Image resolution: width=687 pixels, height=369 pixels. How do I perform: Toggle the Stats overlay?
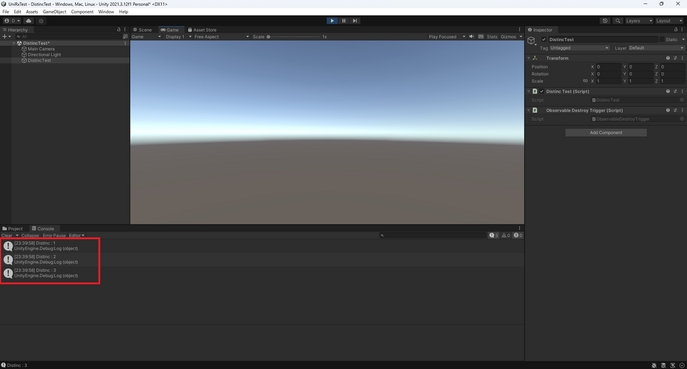click(492, 37)
